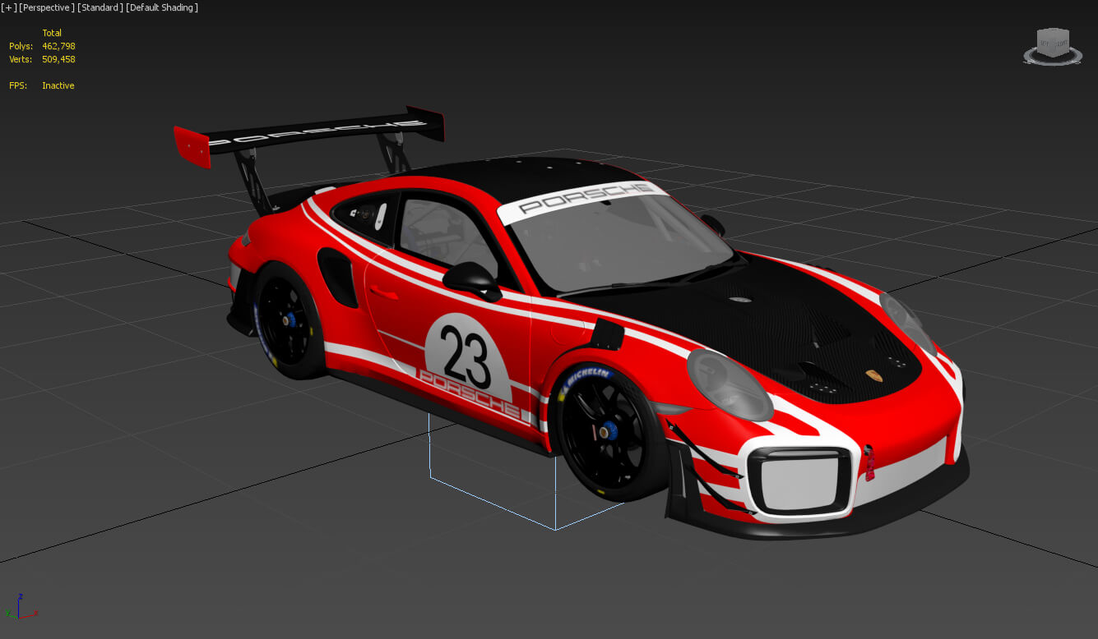Image resolution: width=1098 pixels, height=639 pixels.
Task: Open the Default Shading viewport menu
Action: (162, 7)
